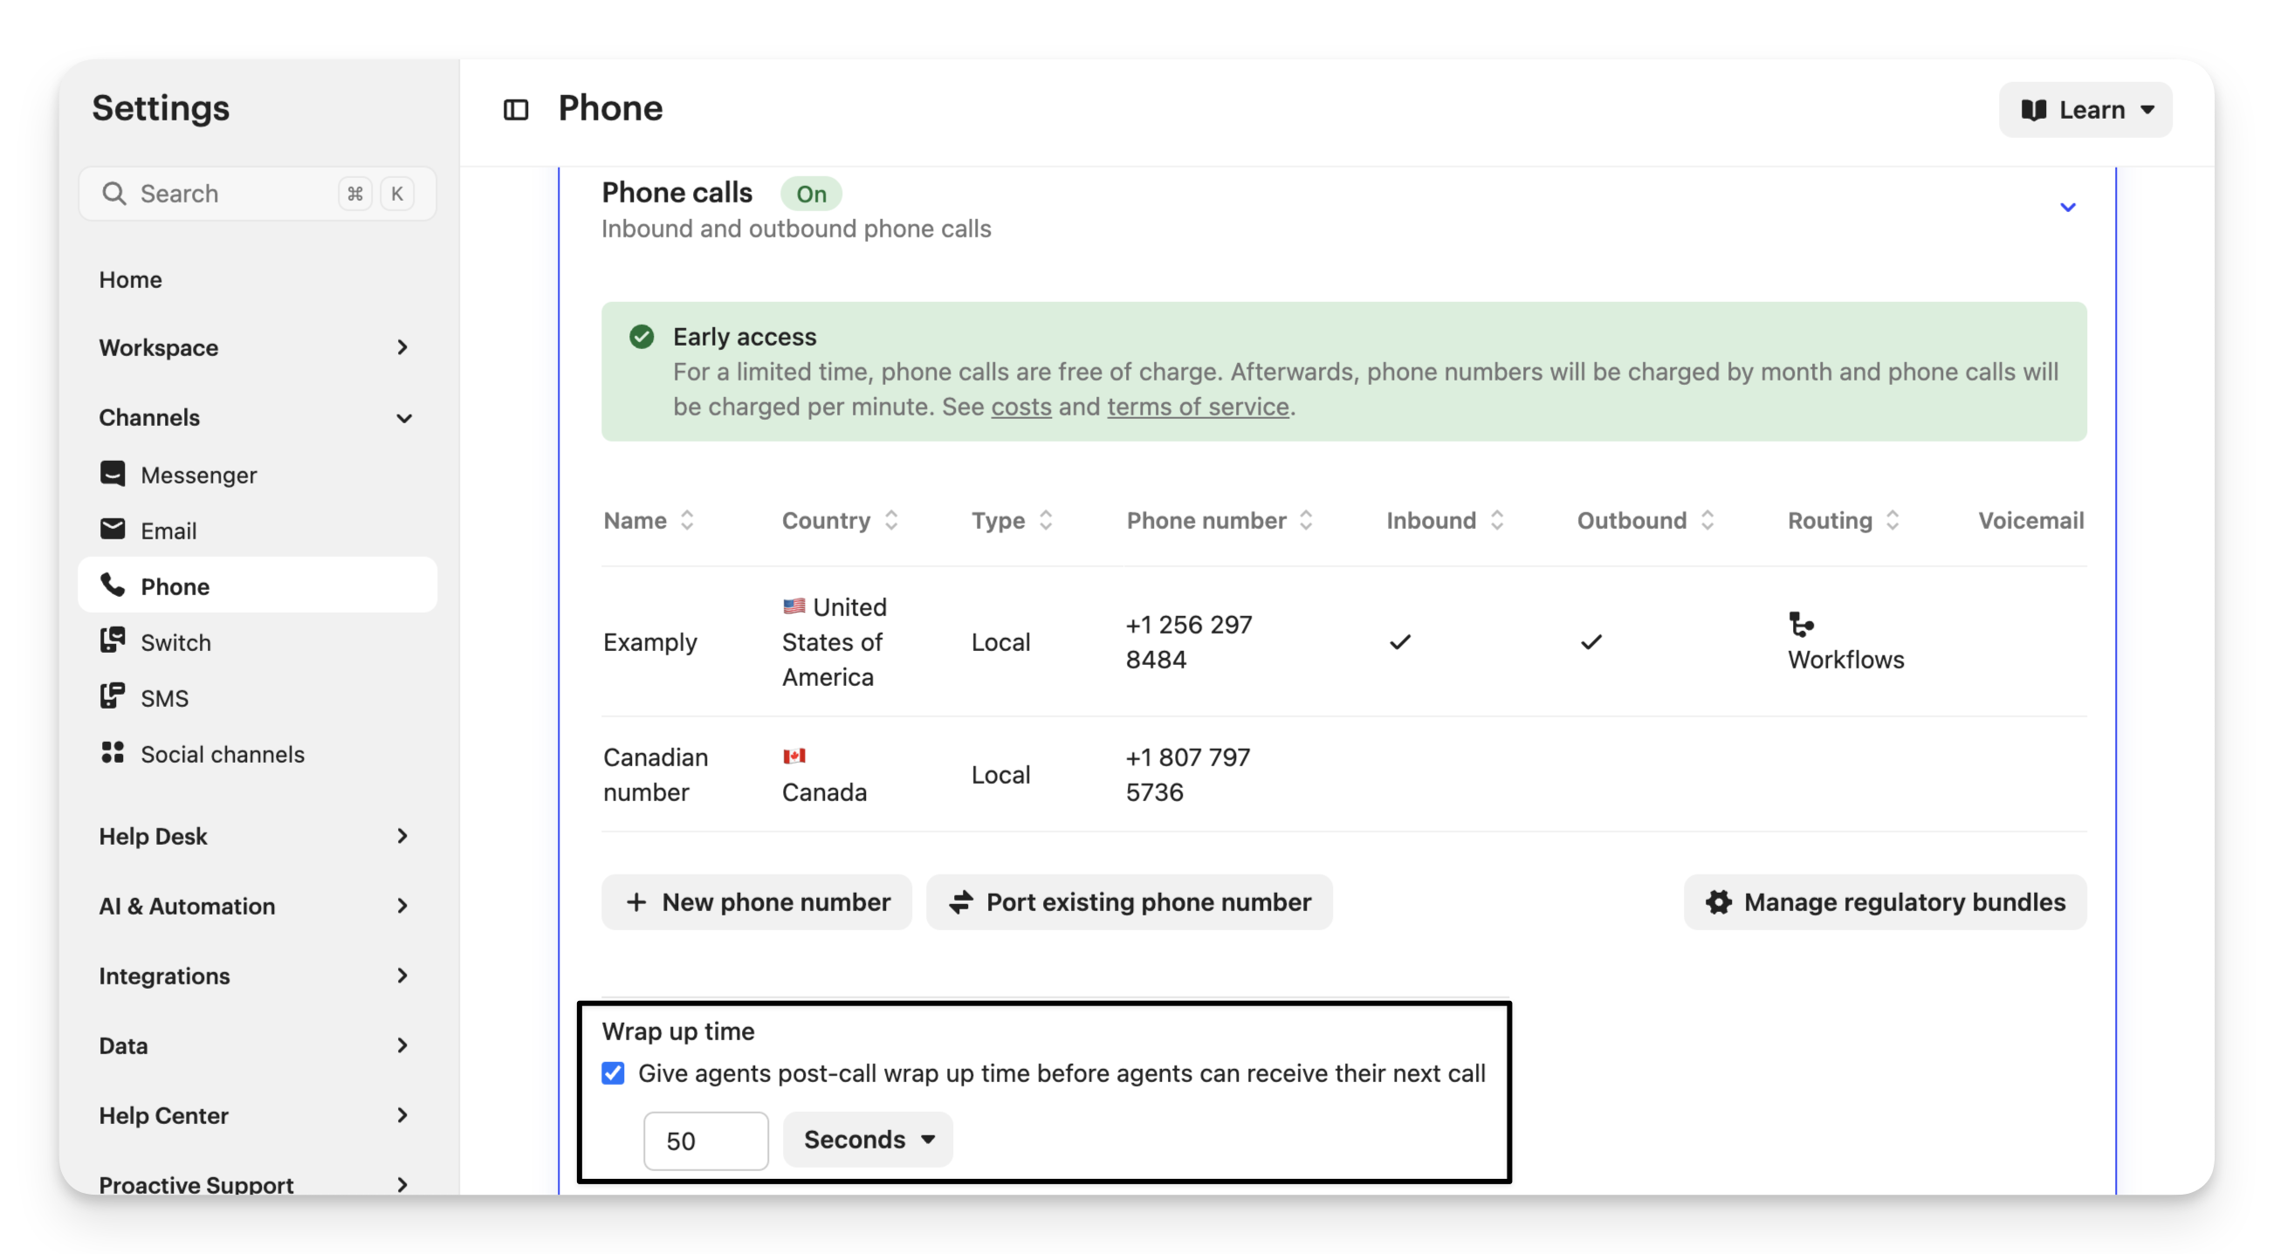Click the Workflows routing label
This screenshot has width=2274, height=1254.
click(x=1846, y=659)
